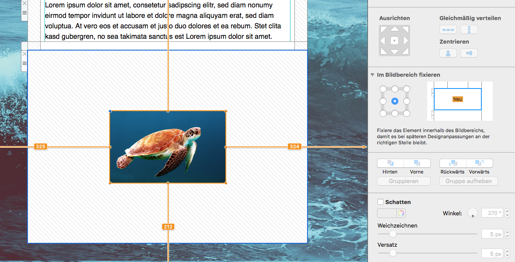This screenshot has width=515, height=262.
Task: Click the Gleichmäßig verteilen heading
Action: click(x=470, y=18)
